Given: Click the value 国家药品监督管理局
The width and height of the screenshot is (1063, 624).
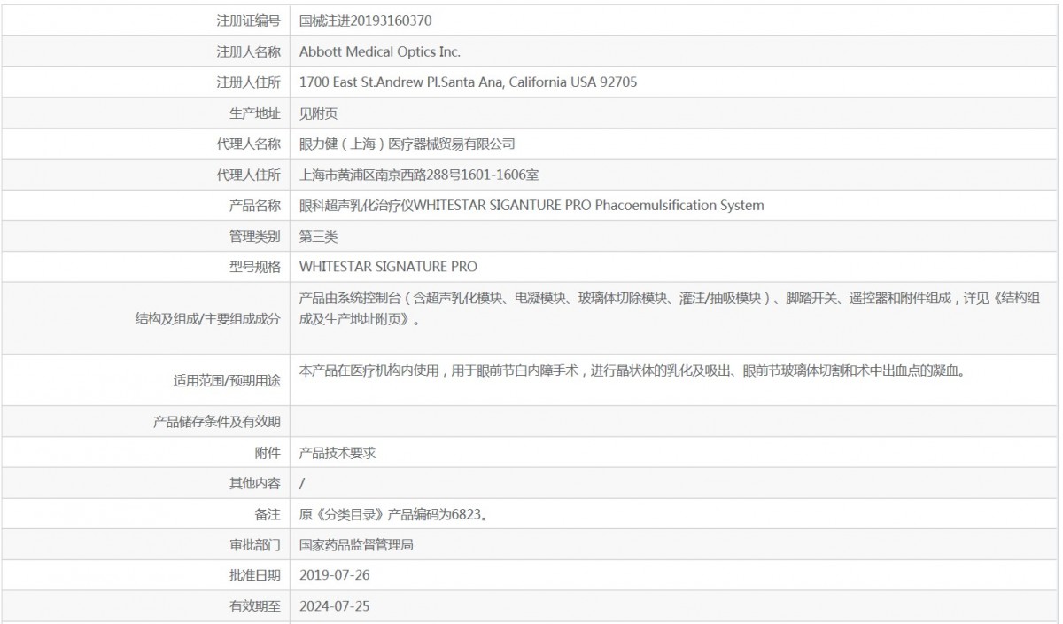Looking at the screenshot, I should (356, 545).
